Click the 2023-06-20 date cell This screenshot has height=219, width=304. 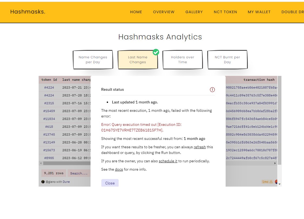[76, 142]
